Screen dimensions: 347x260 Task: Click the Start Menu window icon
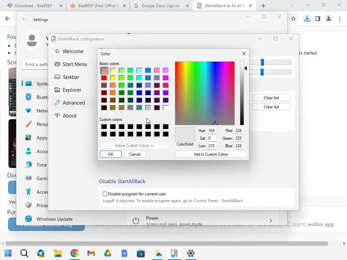pos(57,64)
